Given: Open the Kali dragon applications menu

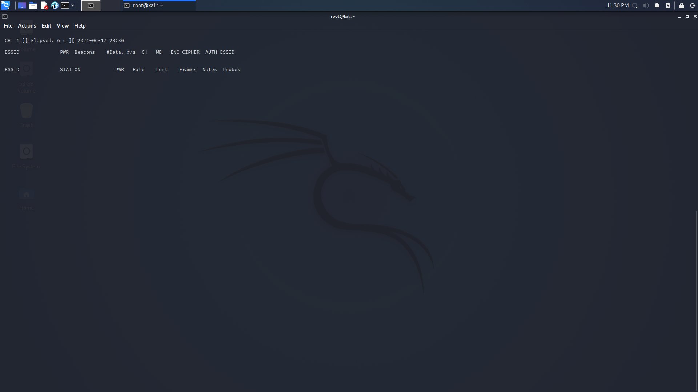Looking at the screenshot, I should pyautogui.click(x=5, y=5).
